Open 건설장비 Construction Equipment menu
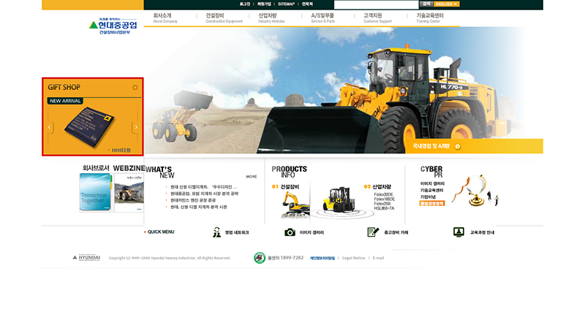 [x=224, y=18]
